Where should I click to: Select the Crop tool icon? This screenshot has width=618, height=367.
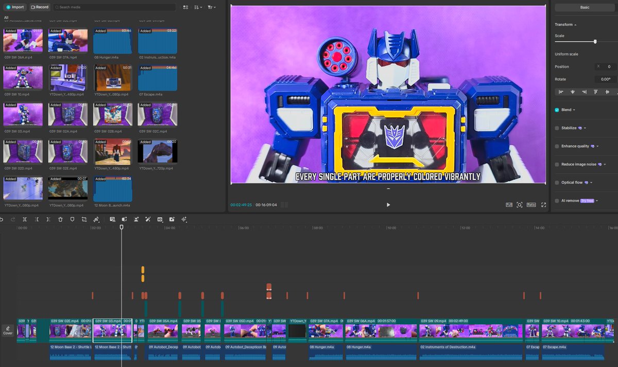[x=84, y=219]
